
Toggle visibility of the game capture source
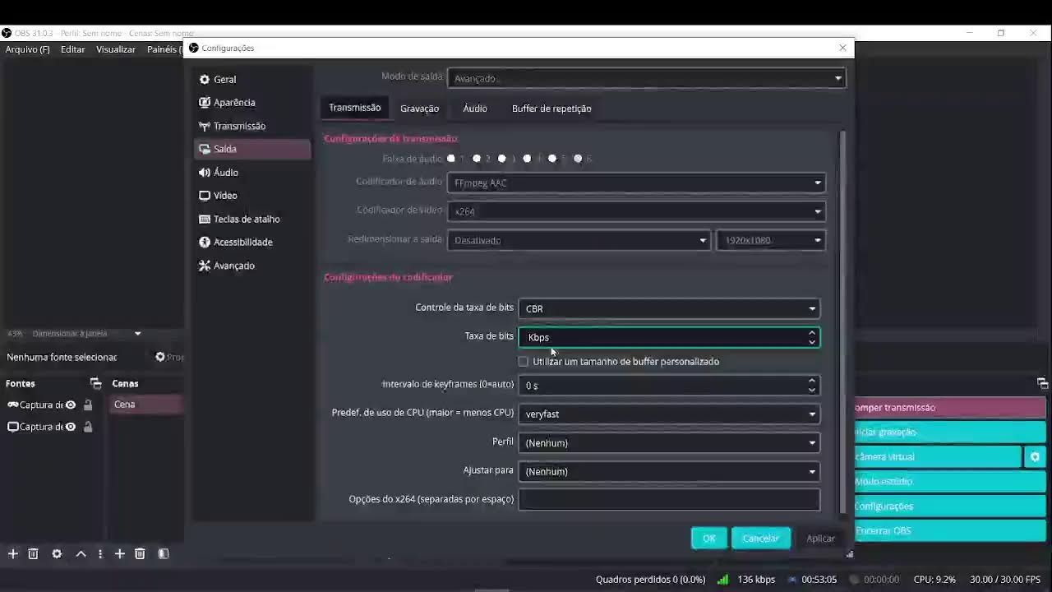(71, 405)
